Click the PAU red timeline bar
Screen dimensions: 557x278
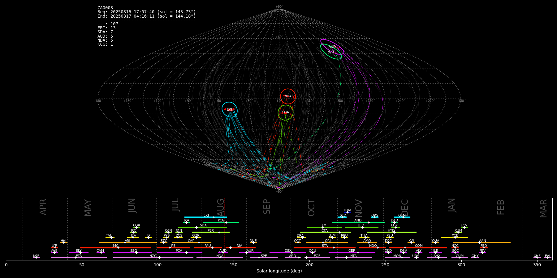point(208,248)
